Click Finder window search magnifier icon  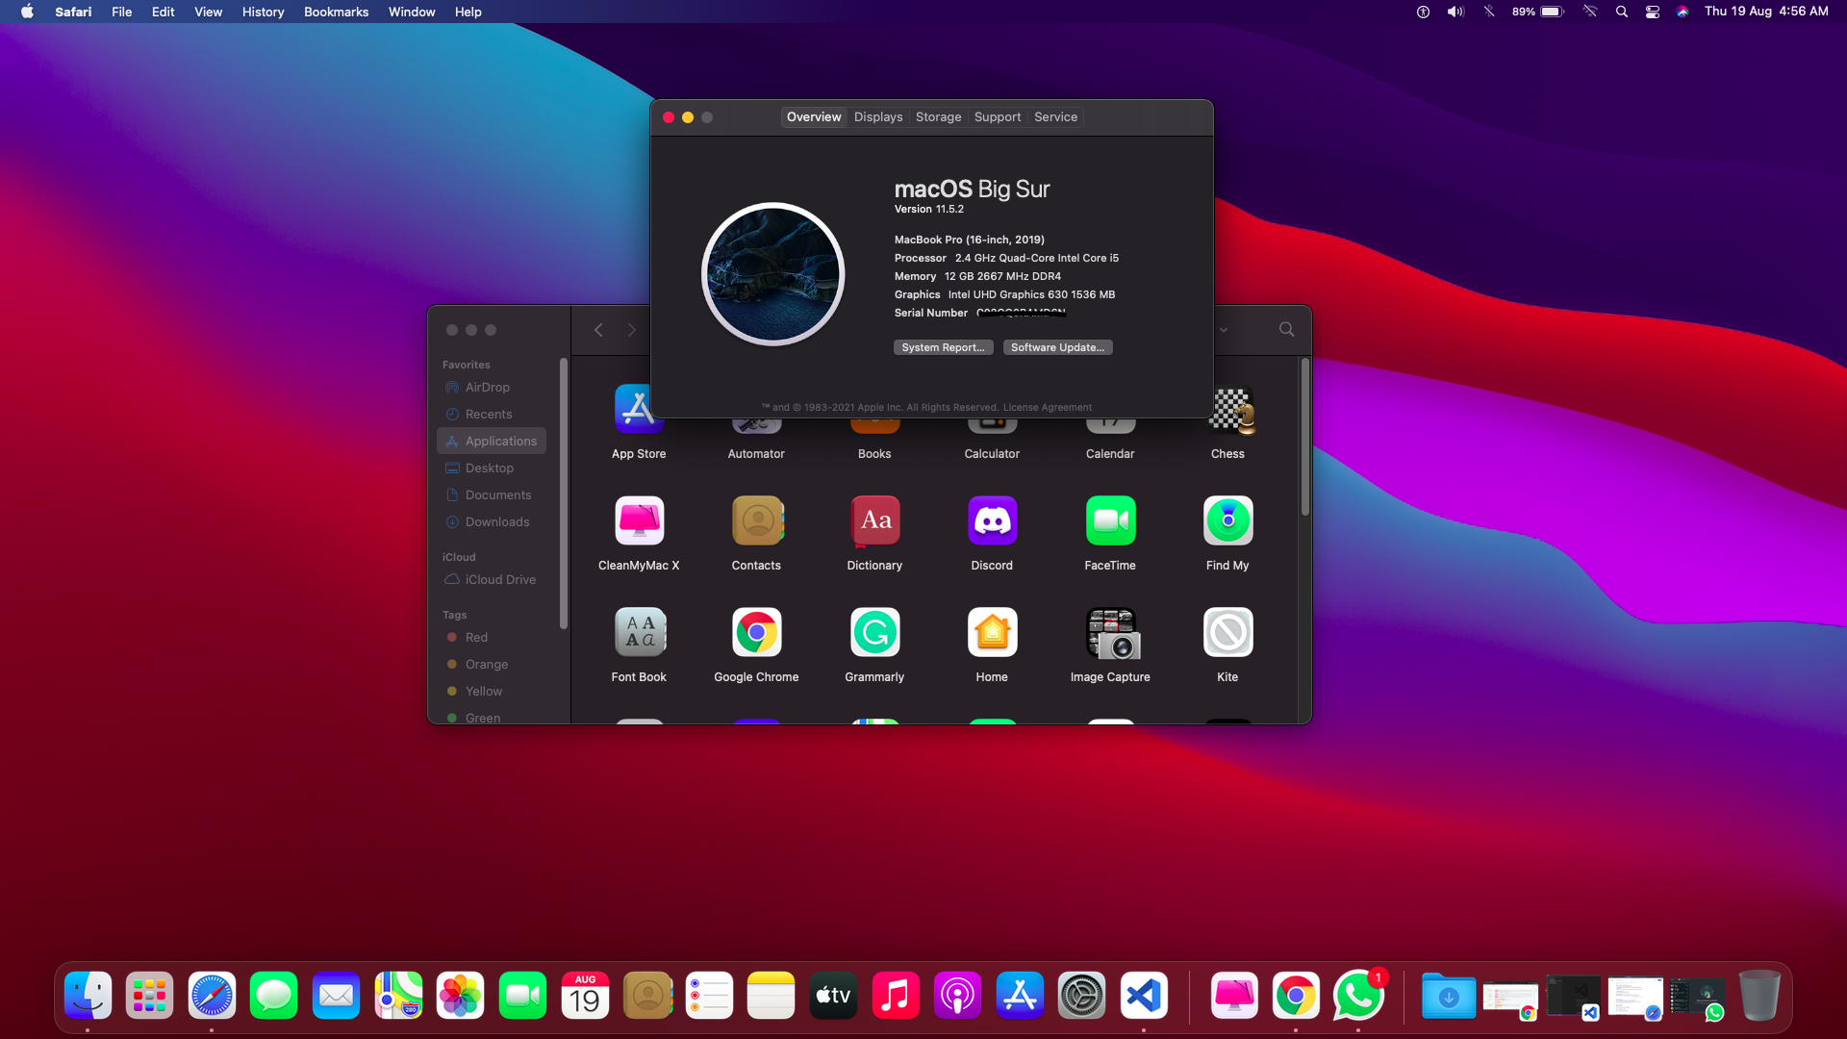pyautogui.click(x=1286, y=329)
